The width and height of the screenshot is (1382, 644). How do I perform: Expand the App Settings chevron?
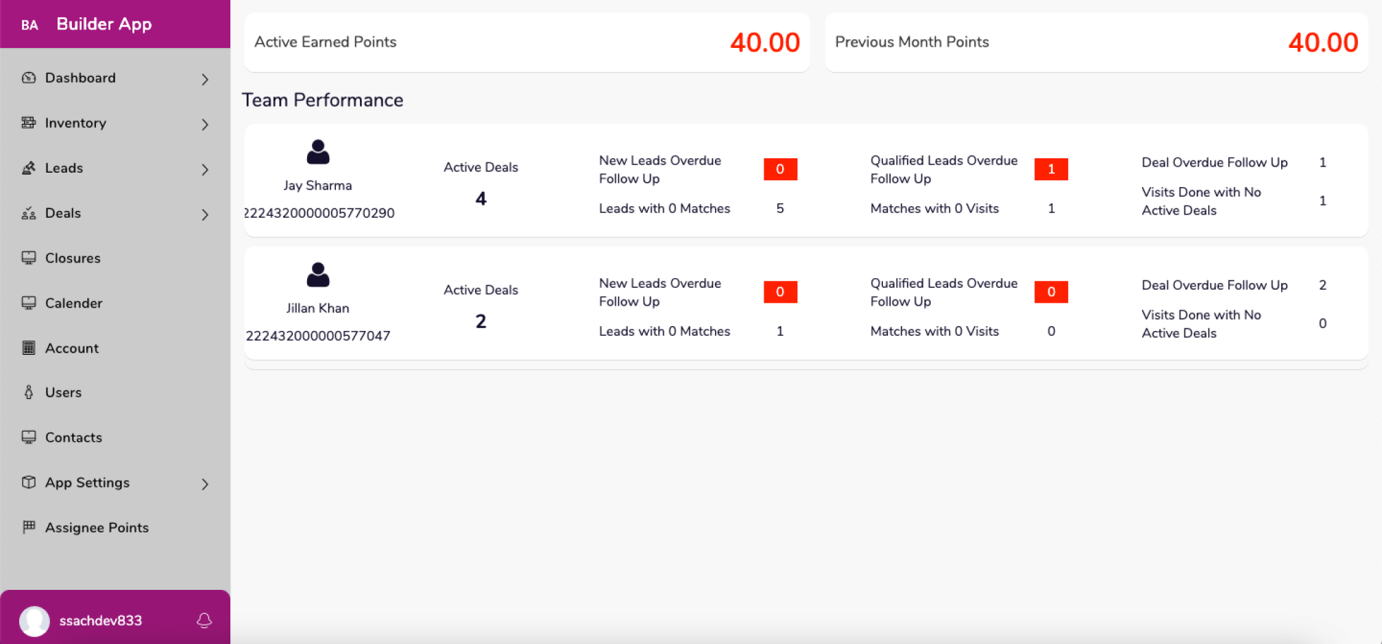coord(205,484)
